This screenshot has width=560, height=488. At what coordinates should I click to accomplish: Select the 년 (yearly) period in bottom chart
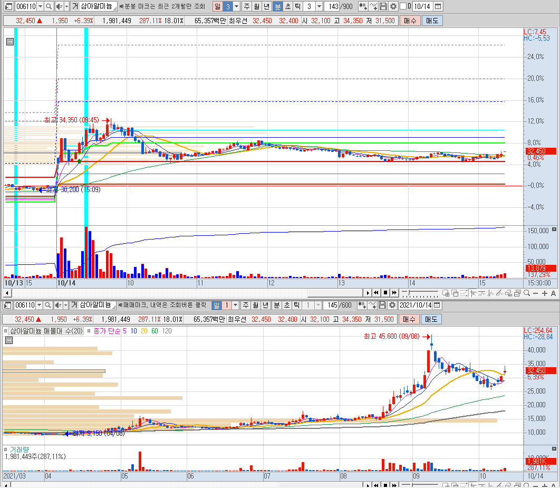tap(265, 305)
